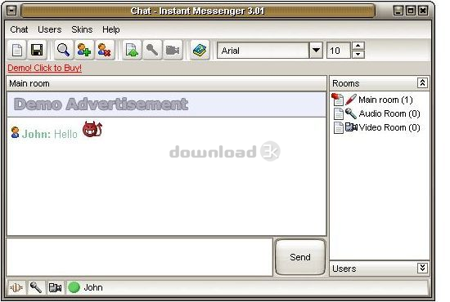Open the Users menu

[50, 29]
